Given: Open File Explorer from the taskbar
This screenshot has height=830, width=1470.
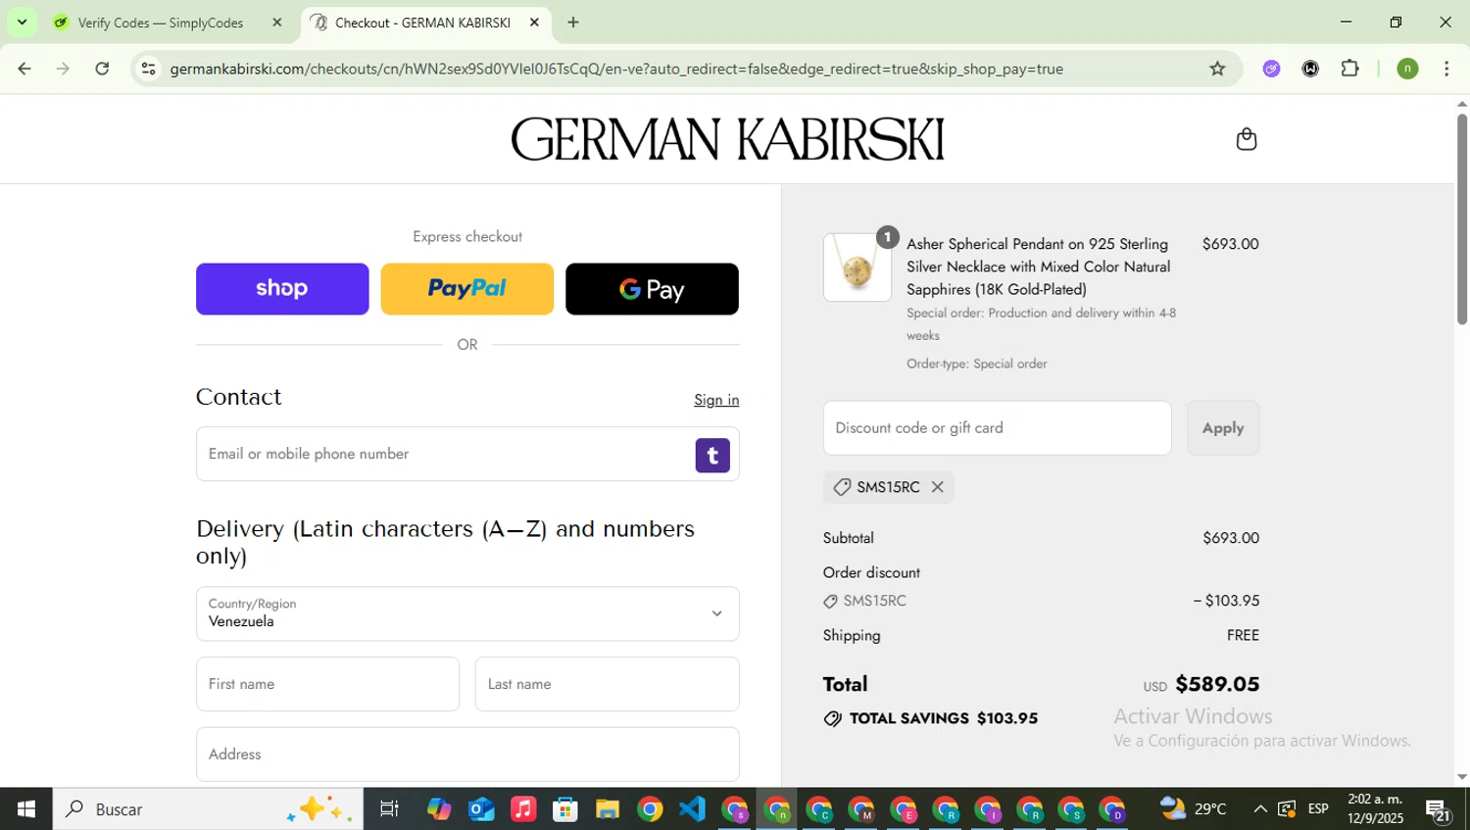Looking at the screenshot, I should (608, 808).
